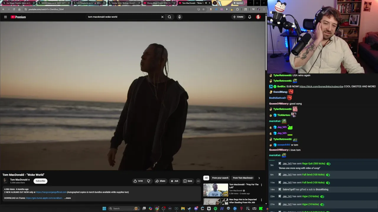The height and width of the screenshot is (212, 378).
Task: Switch to MAGA Voice on X tab
Action: tap(54, 3)
